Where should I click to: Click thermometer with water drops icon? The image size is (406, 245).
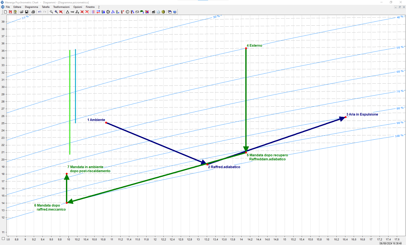(103, 12)
